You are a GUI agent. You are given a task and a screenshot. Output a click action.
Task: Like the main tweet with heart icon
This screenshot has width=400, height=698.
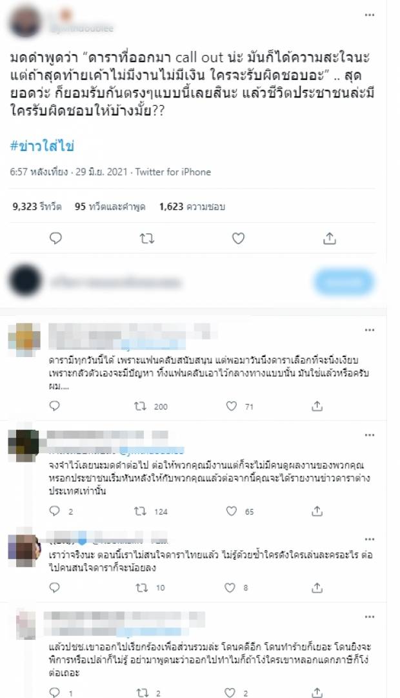point(239,239)
